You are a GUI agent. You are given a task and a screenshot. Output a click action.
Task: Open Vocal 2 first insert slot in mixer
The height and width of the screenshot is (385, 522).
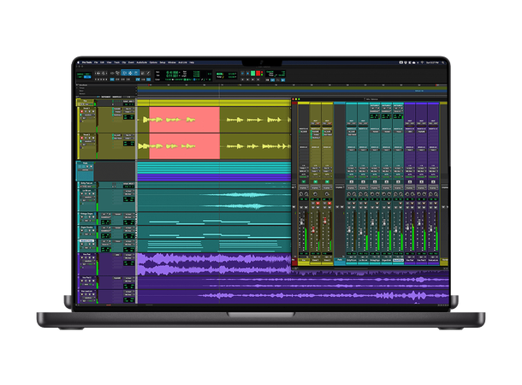327,132
